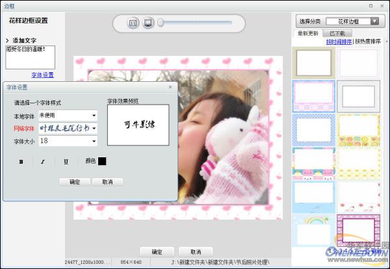Viewport: 390px width, 269px height.
Task: Switch to the 最新更新 tab
Action: tap(308, 33)
